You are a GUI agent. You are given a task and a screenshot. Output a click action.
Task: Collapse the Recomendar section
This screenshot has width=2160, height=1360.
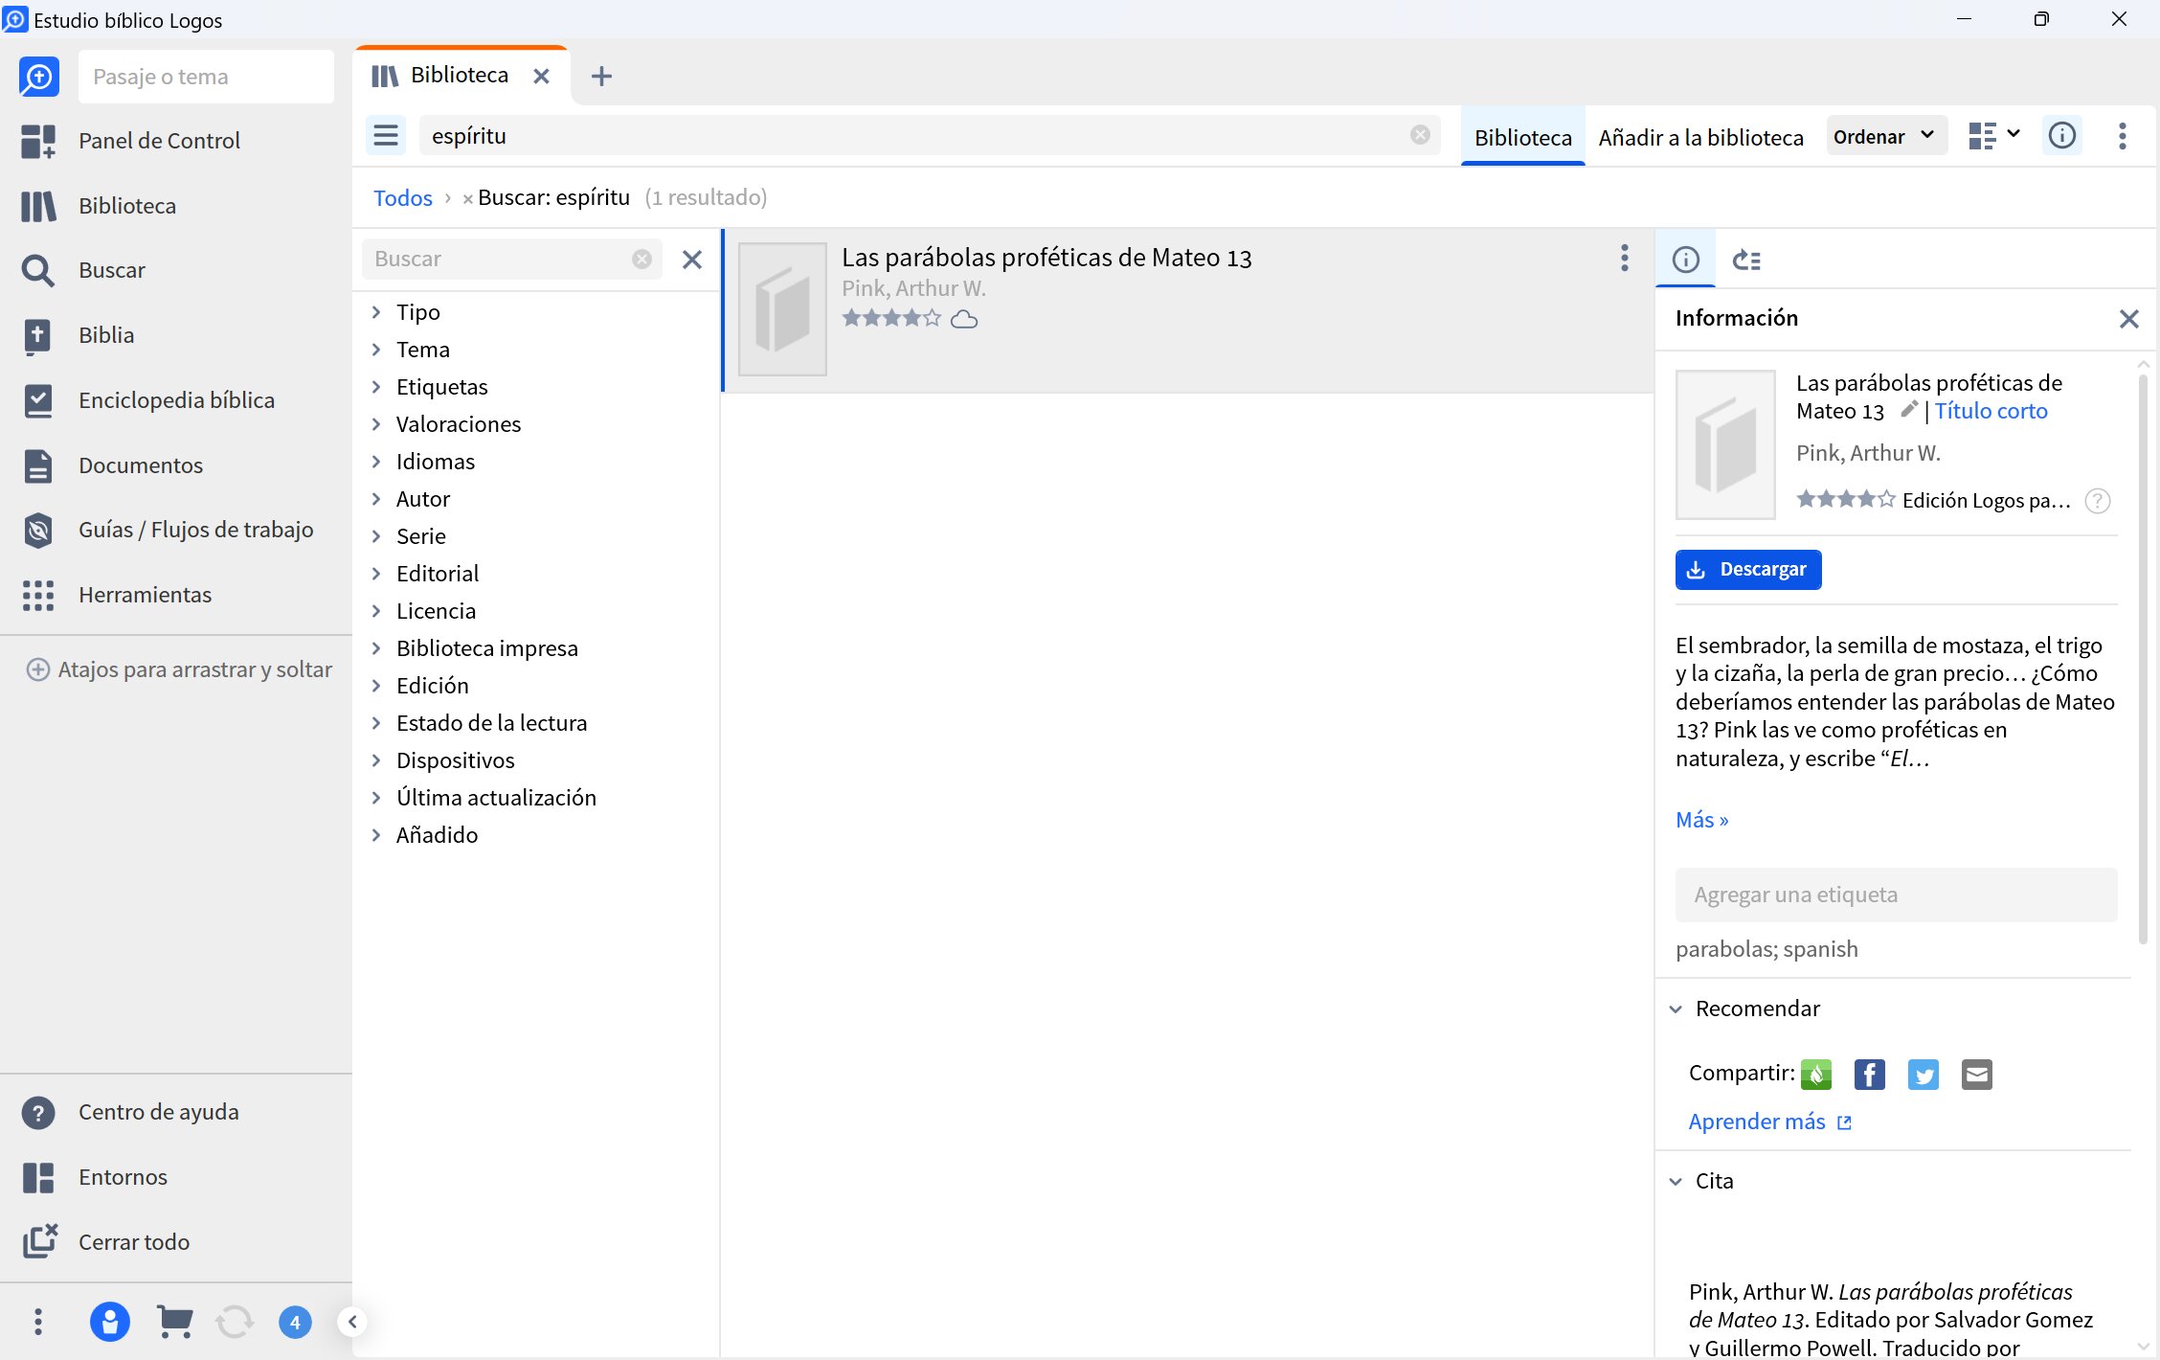(1676, 1009)
